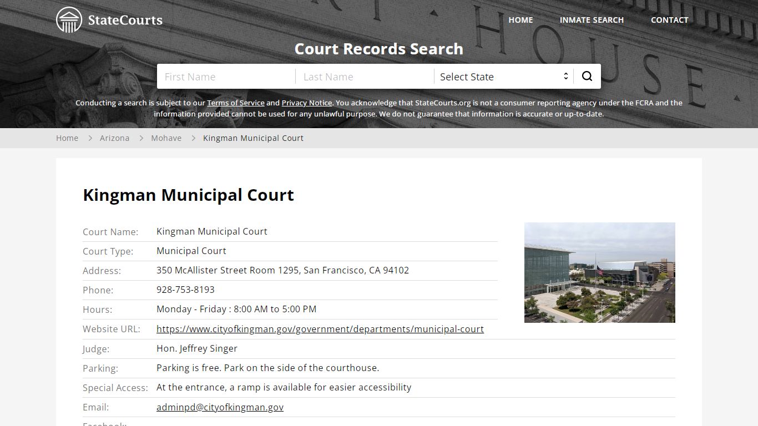
Task: Click the Court Name label
Action: pyautogui.click(x=110, y=232)
